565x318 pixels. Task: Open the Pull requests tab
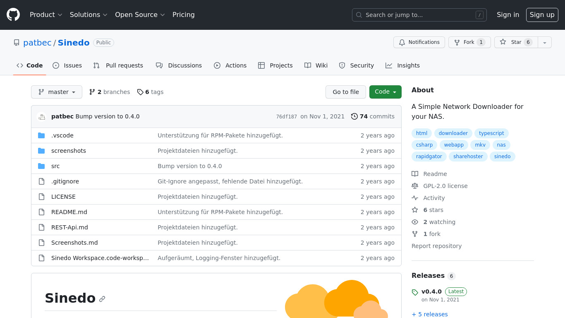(x=118, y=65)
